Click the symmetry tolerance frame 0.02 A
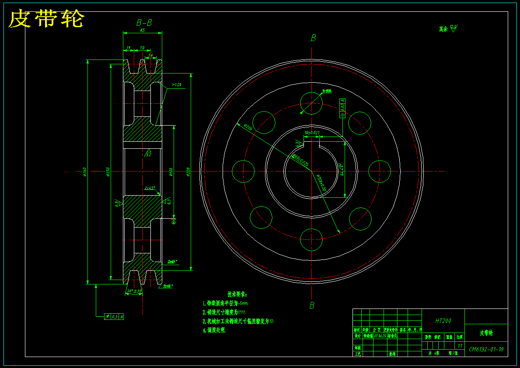Viewport: 520px width, 368px height. coord(342,108)
